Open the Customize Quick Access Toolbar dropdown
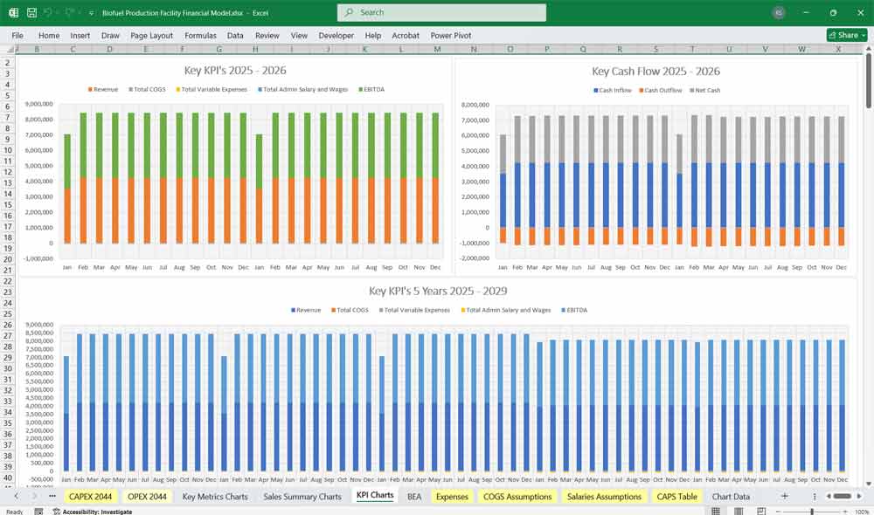Screen dimensions: 874x515 (90, 12)
